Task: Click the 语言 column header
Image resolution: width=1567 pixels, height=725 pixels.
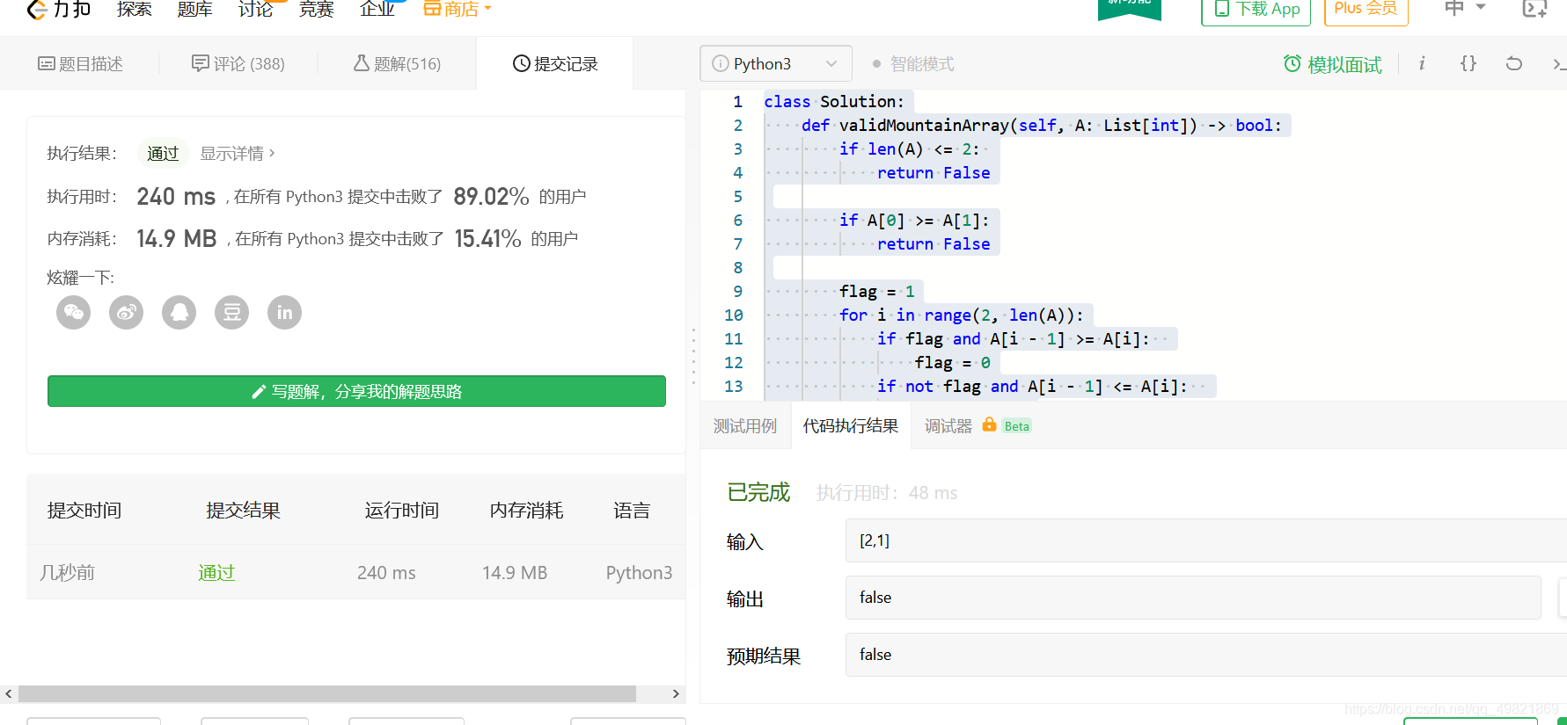Action: [x=632, y=511]
